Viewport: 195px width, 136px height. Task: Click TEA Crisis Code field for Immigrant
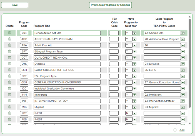tap(114, 95)
